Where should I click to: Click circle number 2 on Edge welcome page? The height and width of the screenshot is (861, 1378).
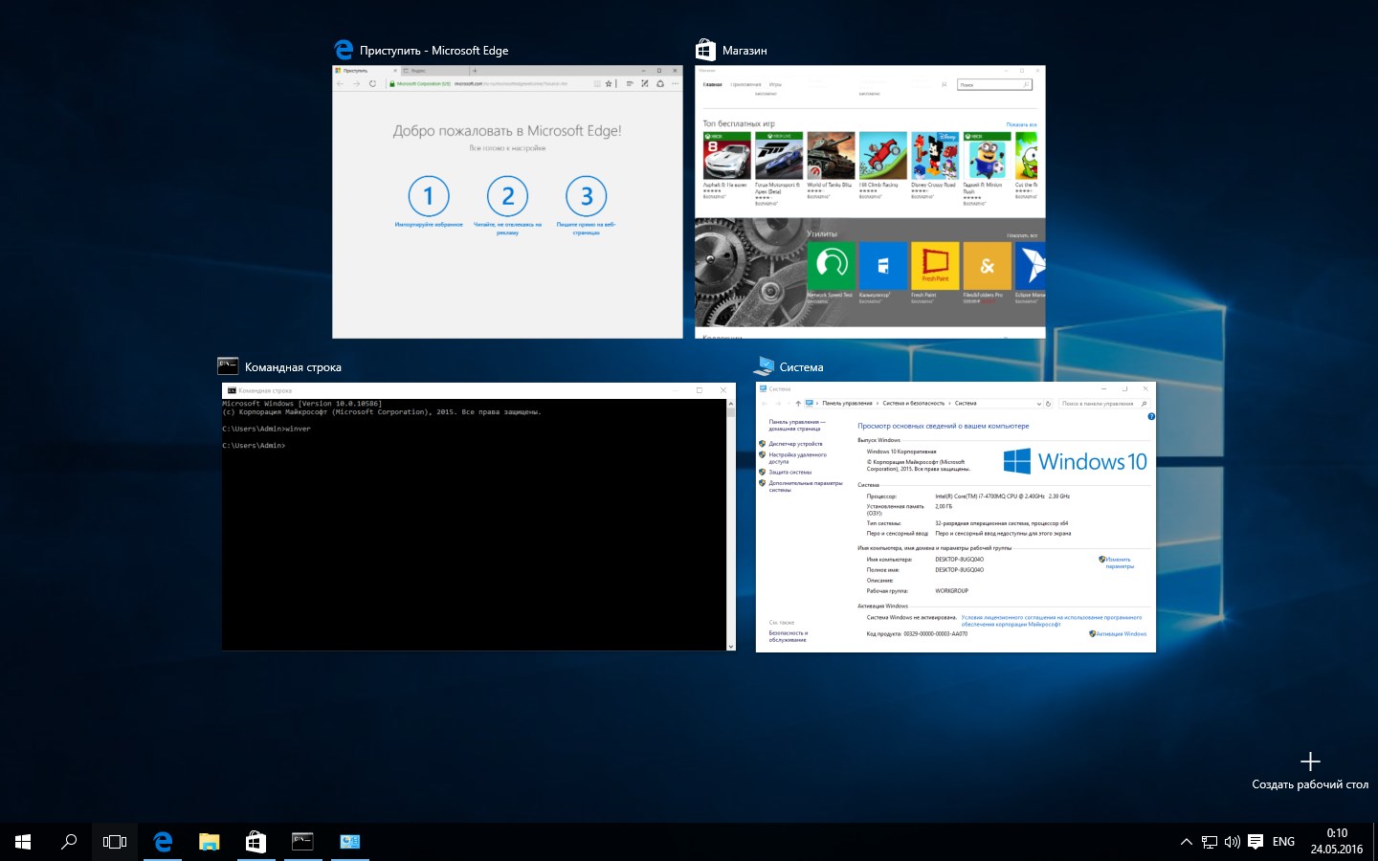pyautogui.click(x=507, y=196)
